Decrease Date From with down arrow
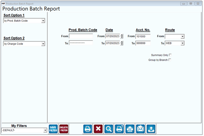The image size is (204, 136). pos(122,38)
